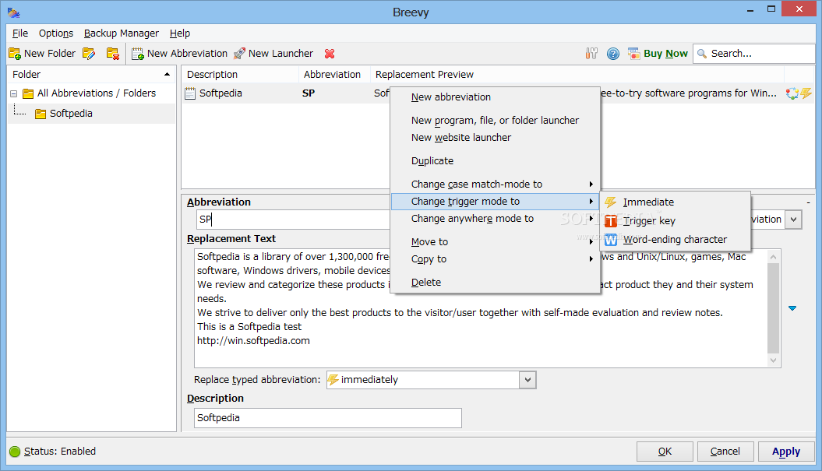Image resolution: width=822 pixels, height=471 pixels.
Task: Click the lightning icon in Softpedia row
Action: coord(806,93)
